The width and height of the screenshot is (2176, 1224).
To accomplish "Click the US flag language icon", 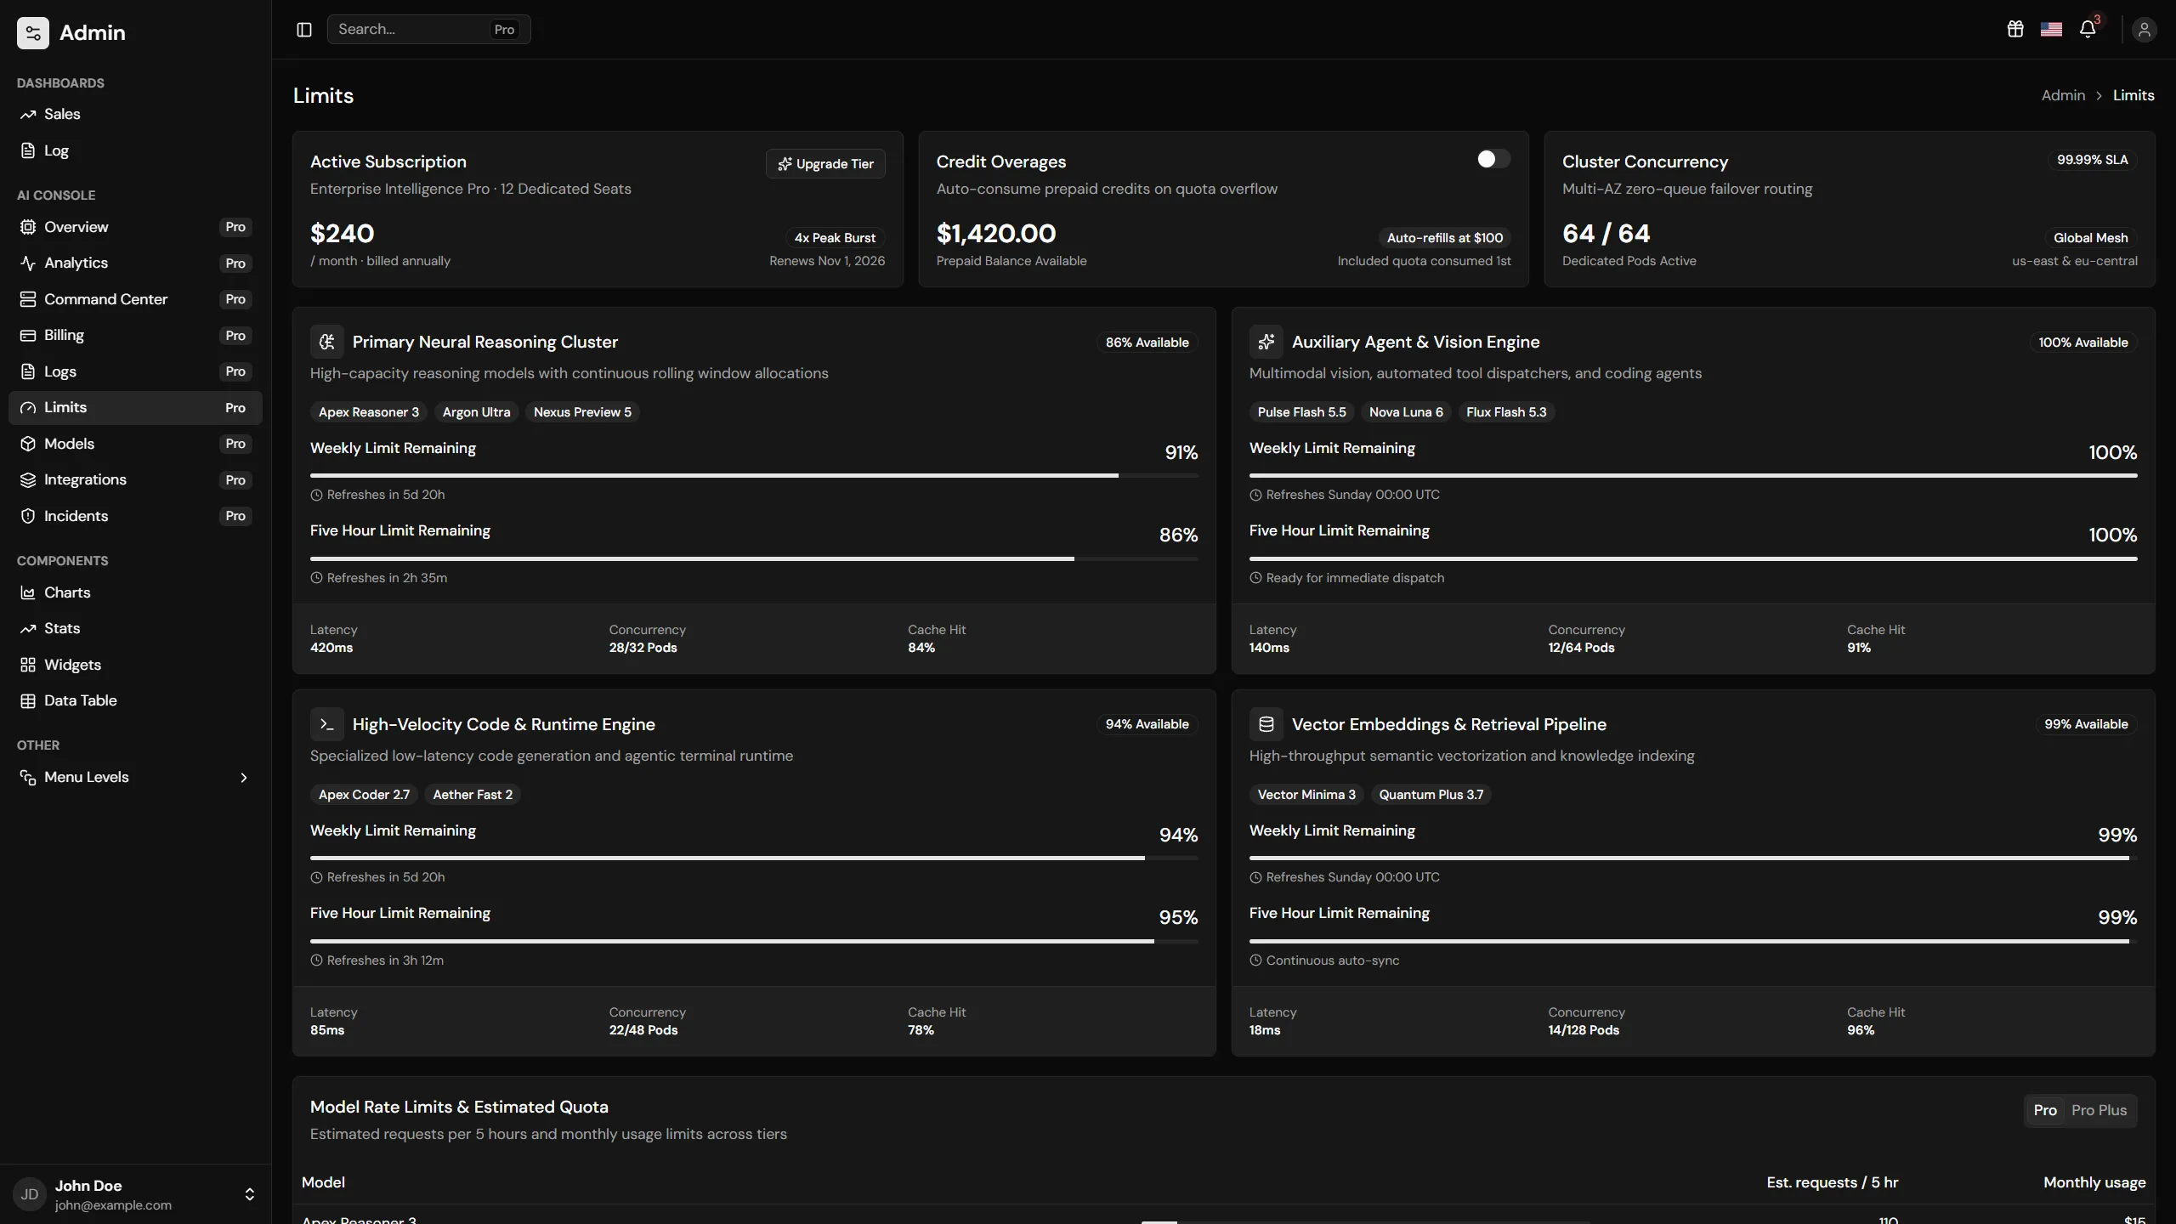I will (x=2051, y=30).
